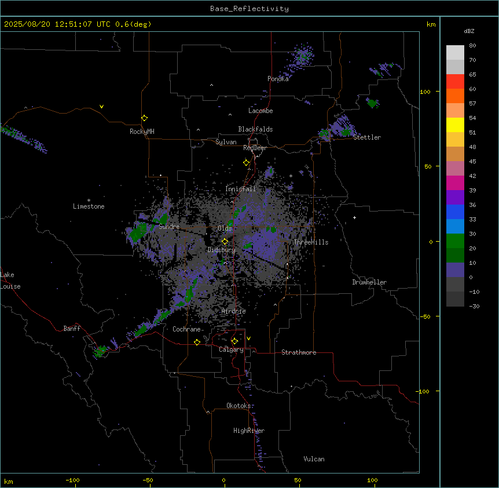Click the light gray 80-70 dBZ swatch
This screenshot has height=488, width=499.
[x=455, y=53]
